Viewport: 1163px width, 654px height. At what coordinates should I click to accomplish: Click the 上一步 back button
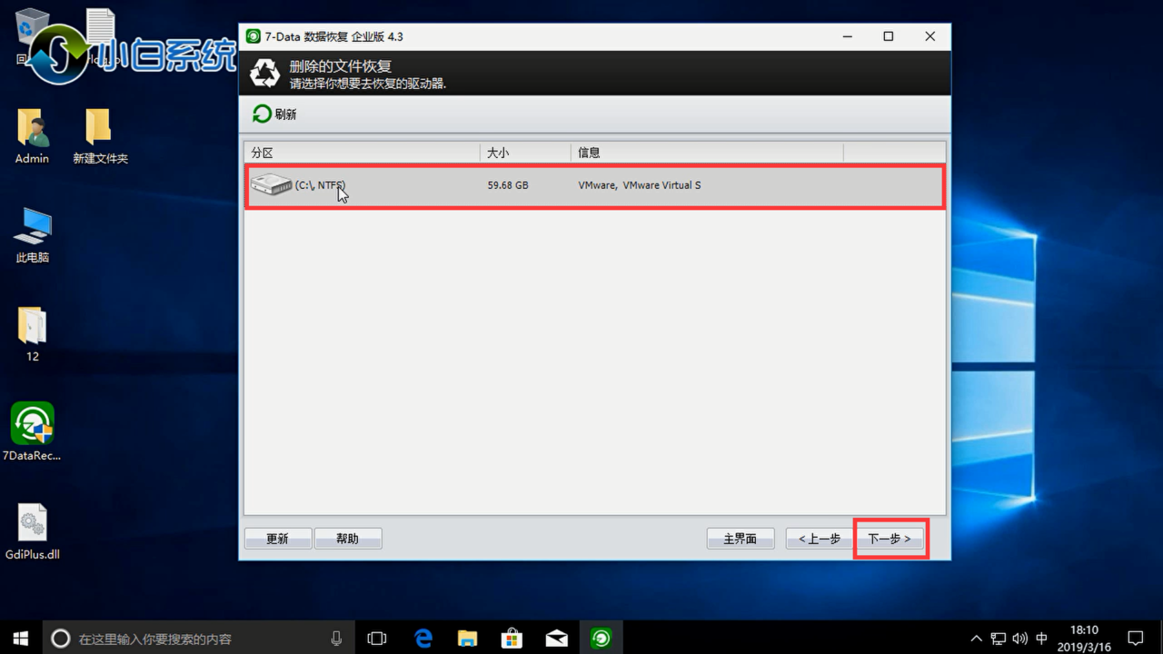(x=820, y=539)
